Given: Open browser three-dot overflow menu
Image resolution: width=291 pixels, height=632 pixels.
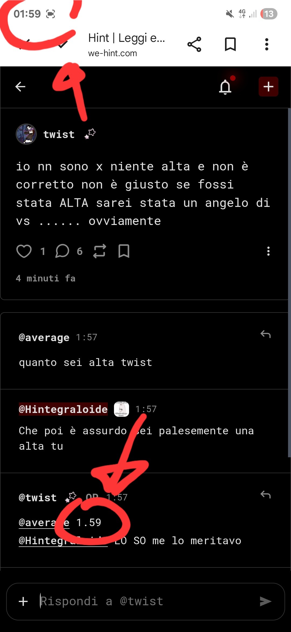Looking at the screenshot, I should click(x=266, y=44).
